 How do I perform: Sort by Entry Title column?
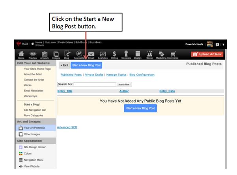65,91
